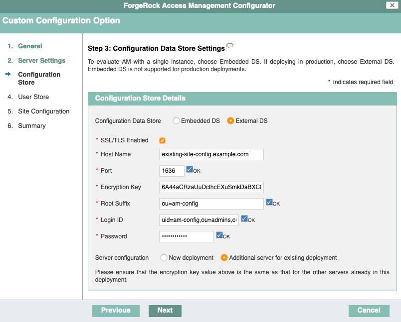
Task: Click the Password OK checkmark icon
Action: [219, 235]
